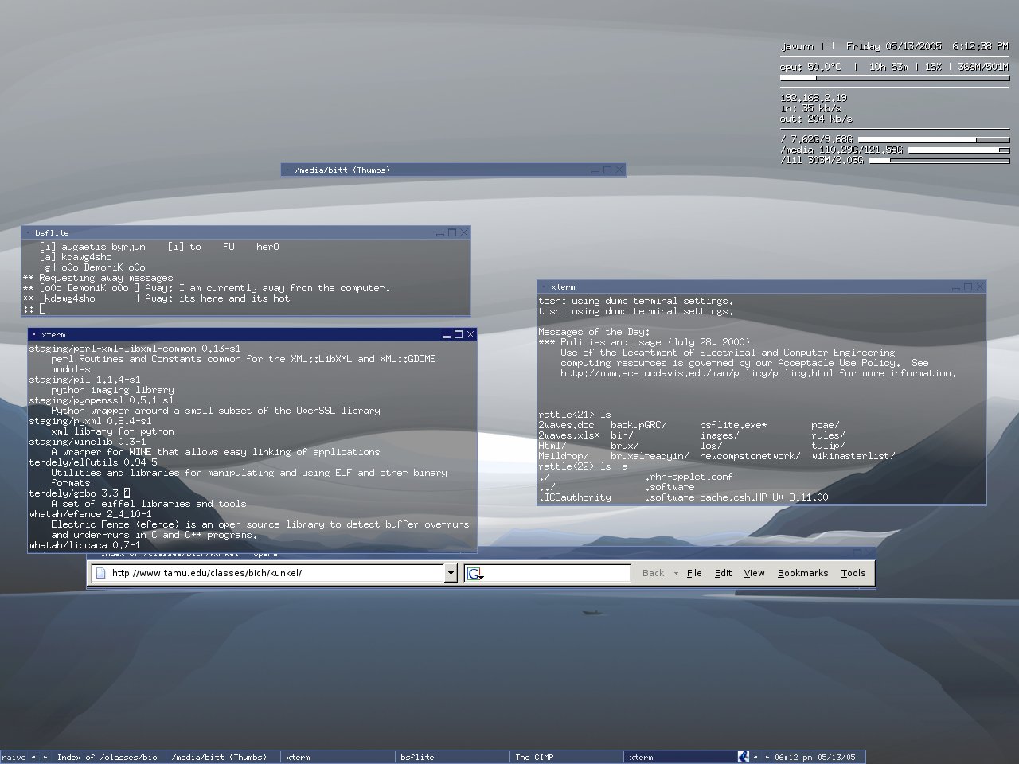Screen dimensions: 1019x764
Task: Click 'tehdely/elfutils 0.94-5' package line
Action: [x=93, y=462]
